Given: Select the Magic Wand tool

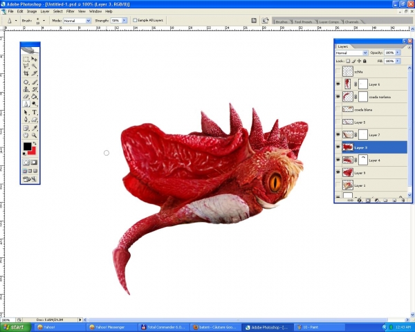Looking at the screenshot, I should click(34, 66).
